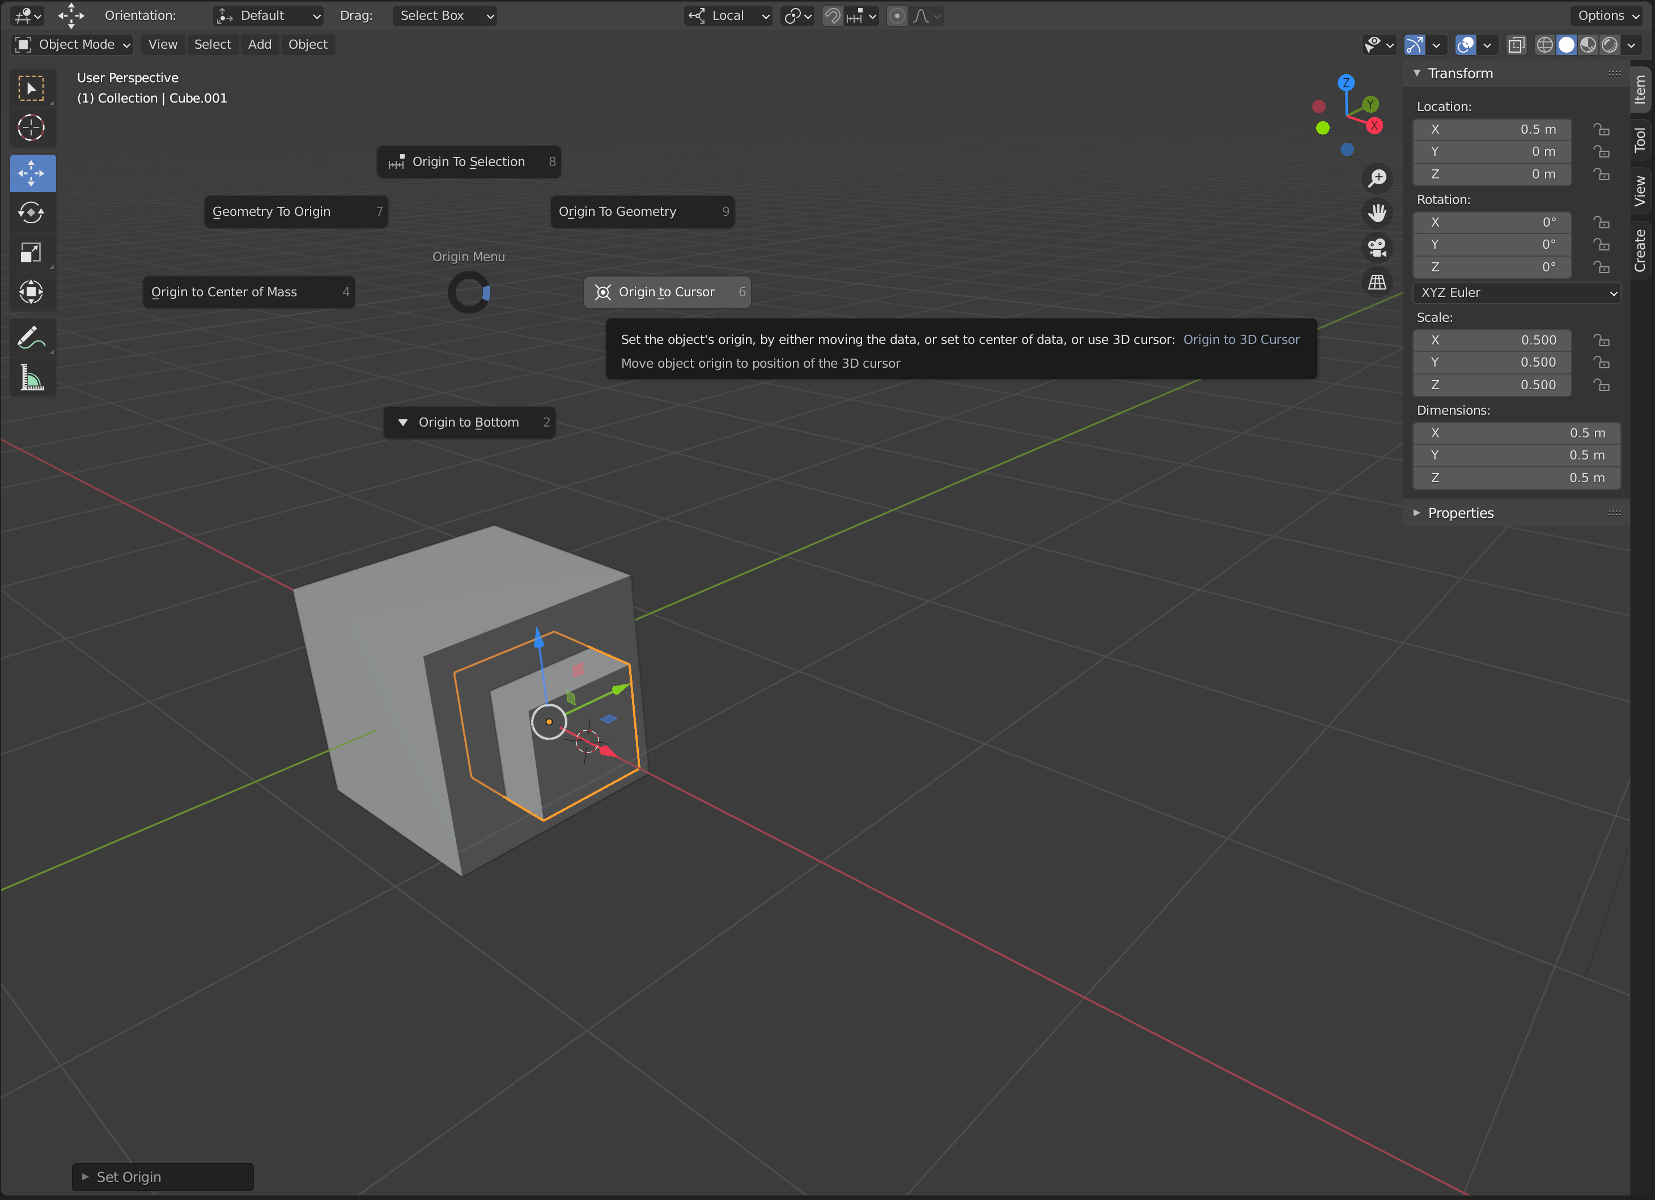Toggle the Scale Z lock
Screen dimensions: 1655x1200
[x=1601, y=385]
